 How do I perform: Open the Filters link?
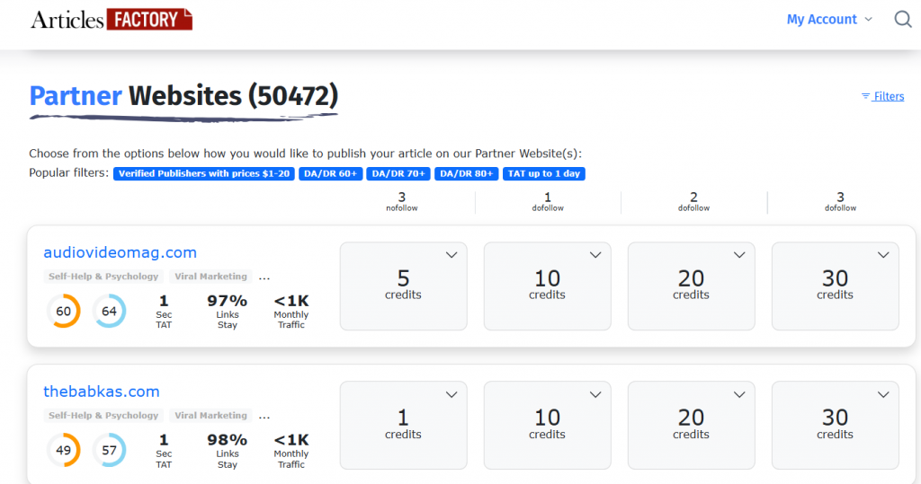tap(882, 96)
